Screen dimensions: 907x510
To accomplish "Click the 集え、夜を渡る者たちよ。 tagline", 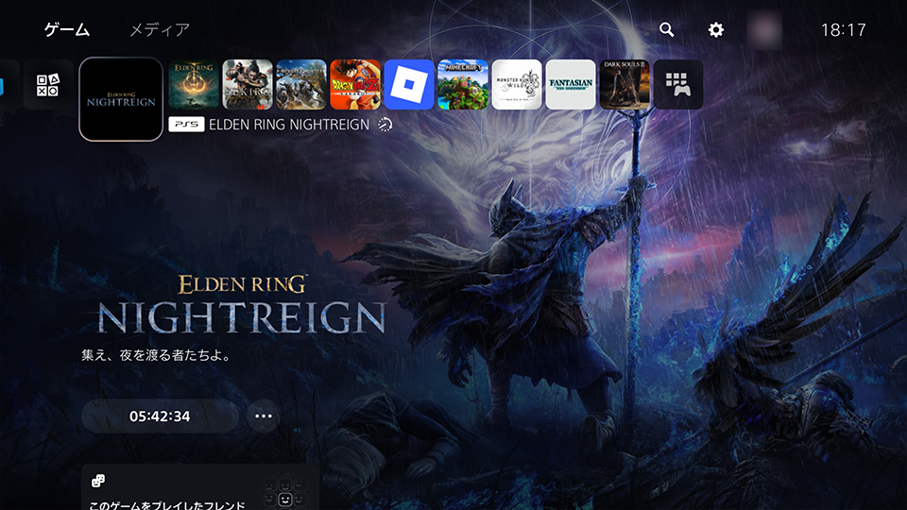I will click(157, 355).
